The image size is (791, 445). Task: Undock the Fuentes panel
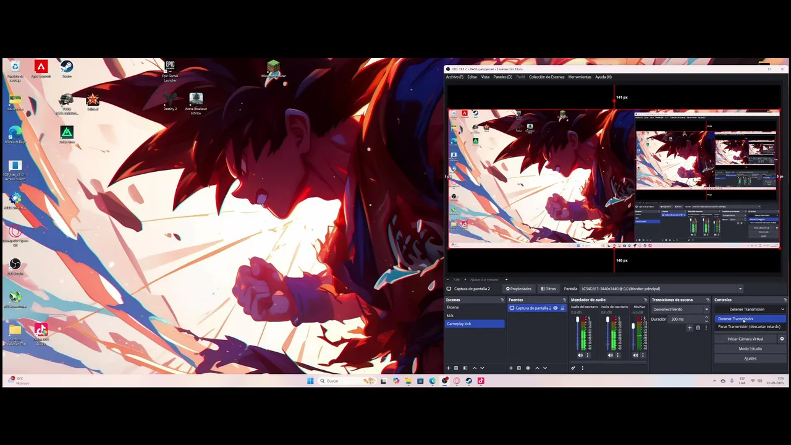click(x=564, y=300)
